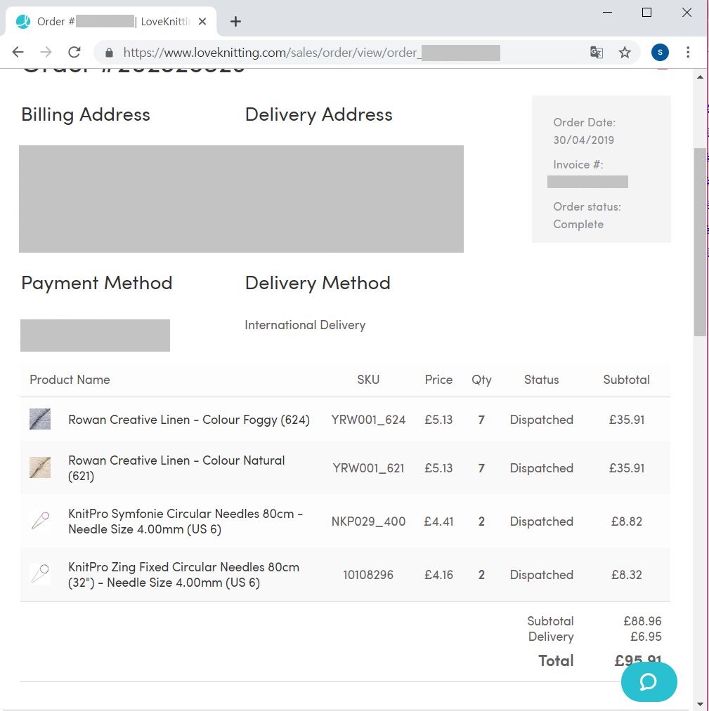Image resolution: width=709 pixels, height=711 pixels.
Task: Go back with the browser back arrow
Action: point(18,52)
